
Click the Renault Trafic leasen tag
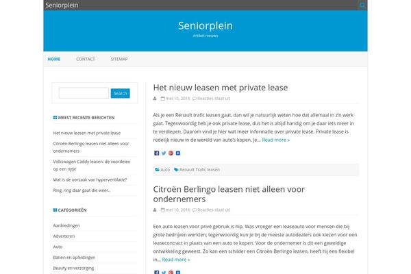200,170
